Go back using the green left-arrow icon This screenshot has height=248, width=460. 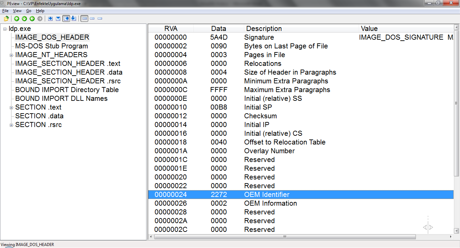point(31,18)
